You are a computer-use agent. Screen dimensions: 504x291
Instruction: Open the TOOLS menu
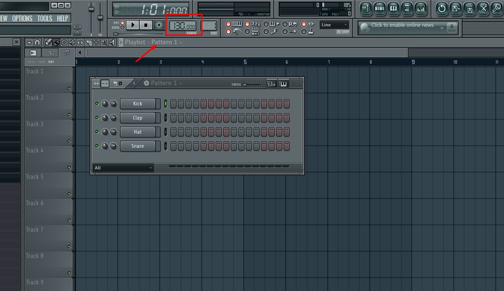[x=44, y=18]
